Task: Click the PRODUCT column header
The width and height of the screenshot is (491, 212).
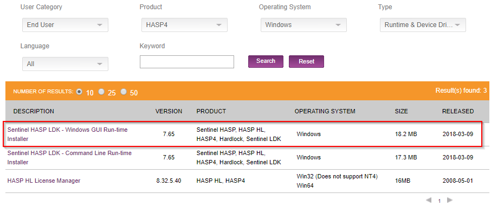Action: (211, 111)
